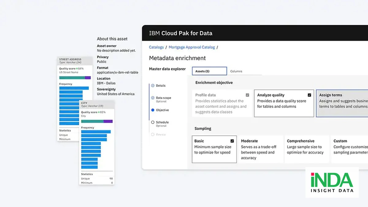
Task: Click the Street Address quality score bar
Action: coord(75,78)
